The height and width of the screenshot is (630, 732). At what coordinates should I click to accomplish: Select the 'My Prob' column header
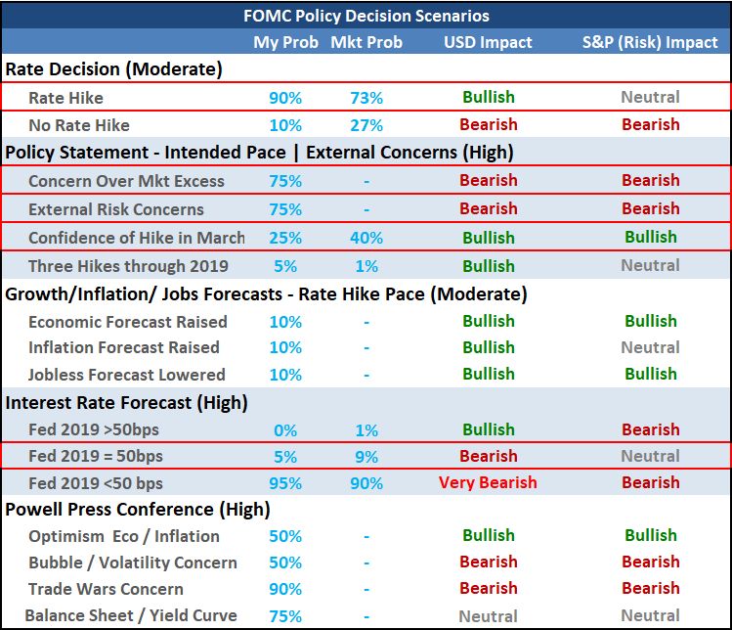click(285, 42)
